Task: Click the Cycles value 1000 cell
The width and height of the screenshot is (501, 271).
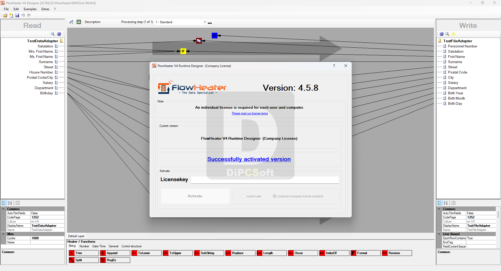Action: point(47,238)
